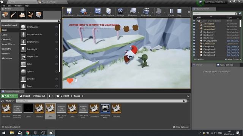
Task: Select Cylinder in class list
Action: click(x=39, y=79)
